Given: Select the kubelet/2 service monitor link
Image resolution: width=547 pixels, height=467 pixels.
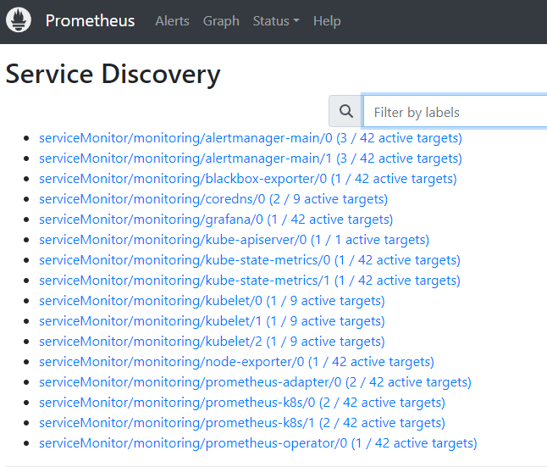Looking at the screenshot, I should (x=212, y=342).
